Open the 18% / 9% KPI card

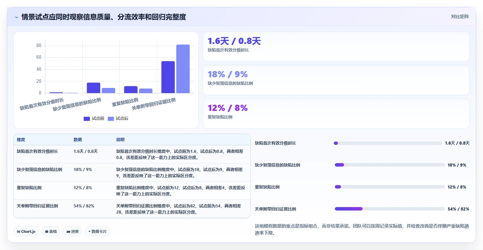tap(336, 80)
